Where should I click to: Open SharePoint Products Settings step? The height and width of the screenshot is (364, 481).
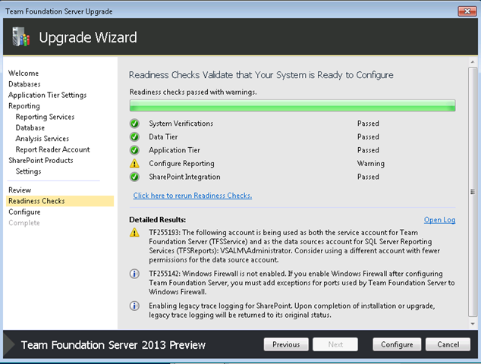click(29, 171)
